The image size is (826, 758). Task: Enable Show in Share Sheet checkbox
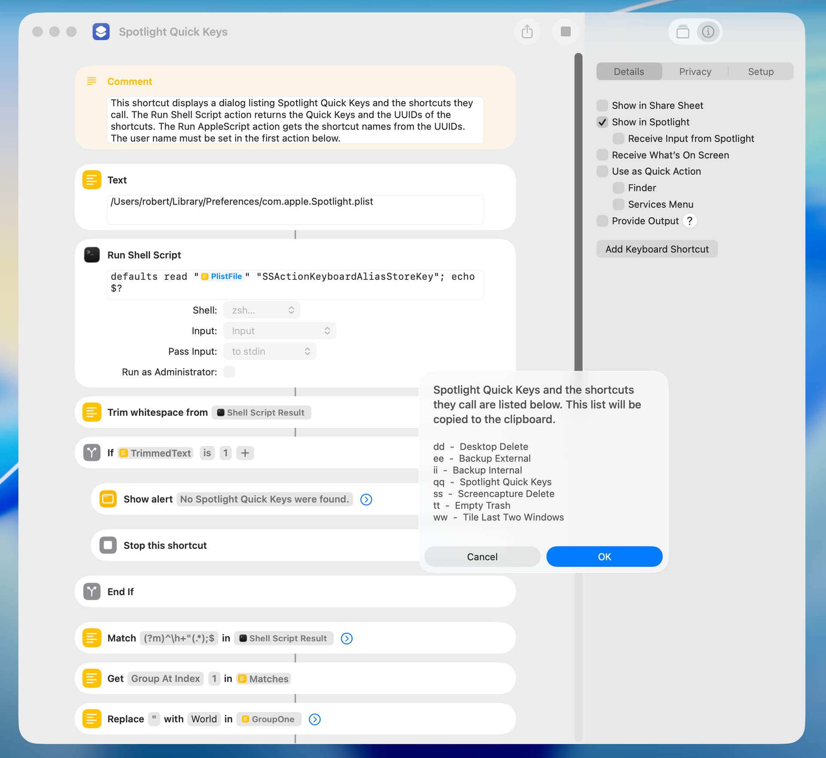602,105
